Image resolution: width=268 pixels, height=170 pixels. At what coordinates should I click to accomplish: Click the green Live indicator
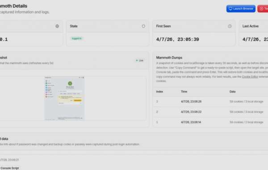coord(140,60)
